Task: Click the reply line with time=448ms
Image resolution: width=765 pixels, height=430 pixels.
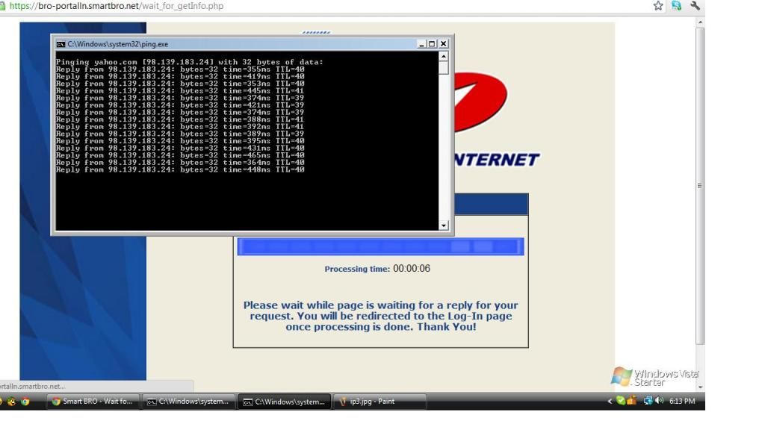Action: pos(180,169)
